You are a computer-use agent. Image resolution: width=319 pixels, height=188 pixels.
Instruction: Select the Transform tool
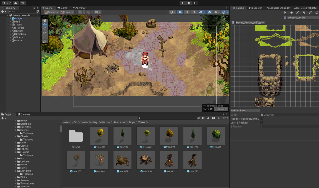coord(45,41)
